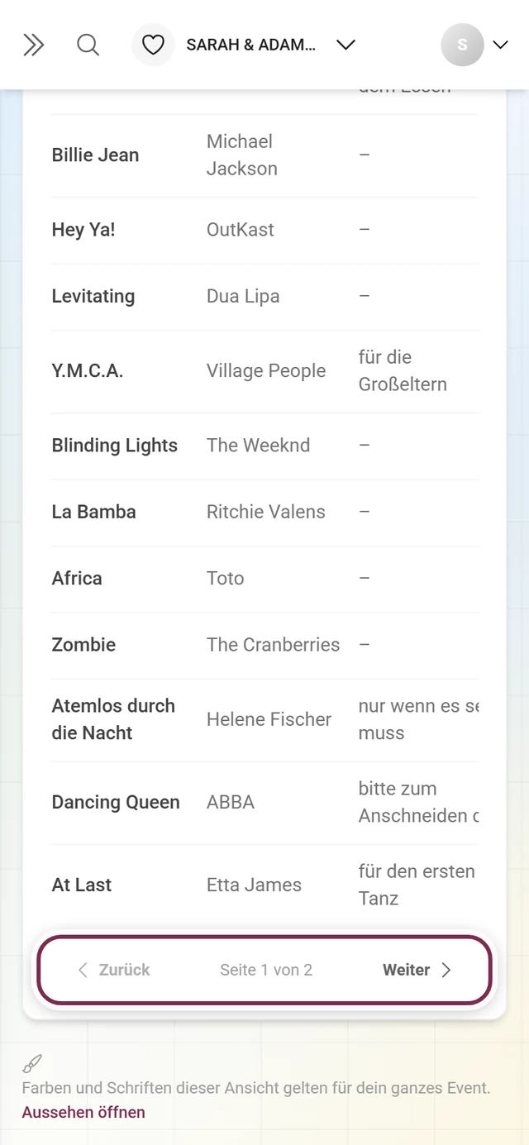Click the Zurück previous page button
The width and height of the screenshot is (529, 1145).
(x=114, y=970)
